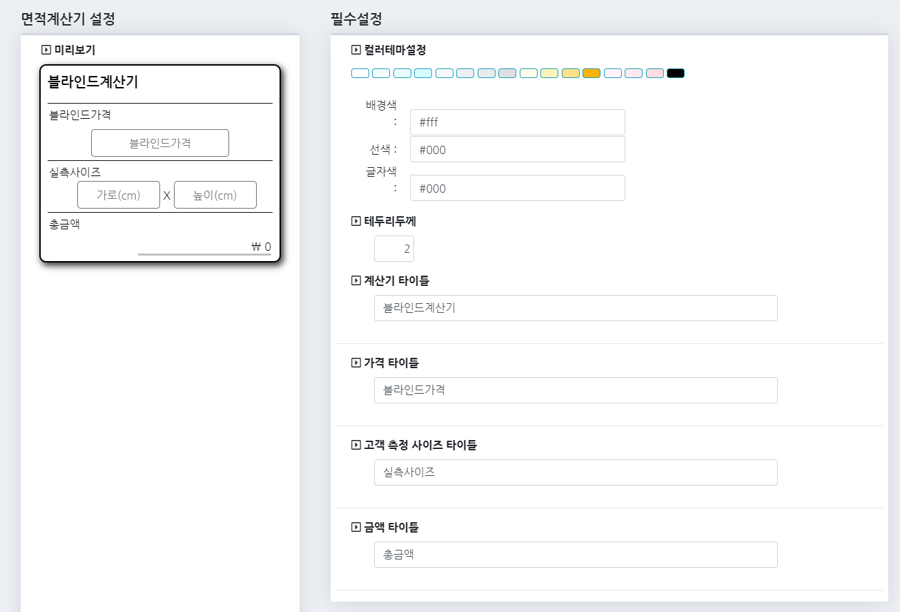Click the icon before 금액 타이틀
The width and height of the screenshot is (900, 612).
point(356,527)
